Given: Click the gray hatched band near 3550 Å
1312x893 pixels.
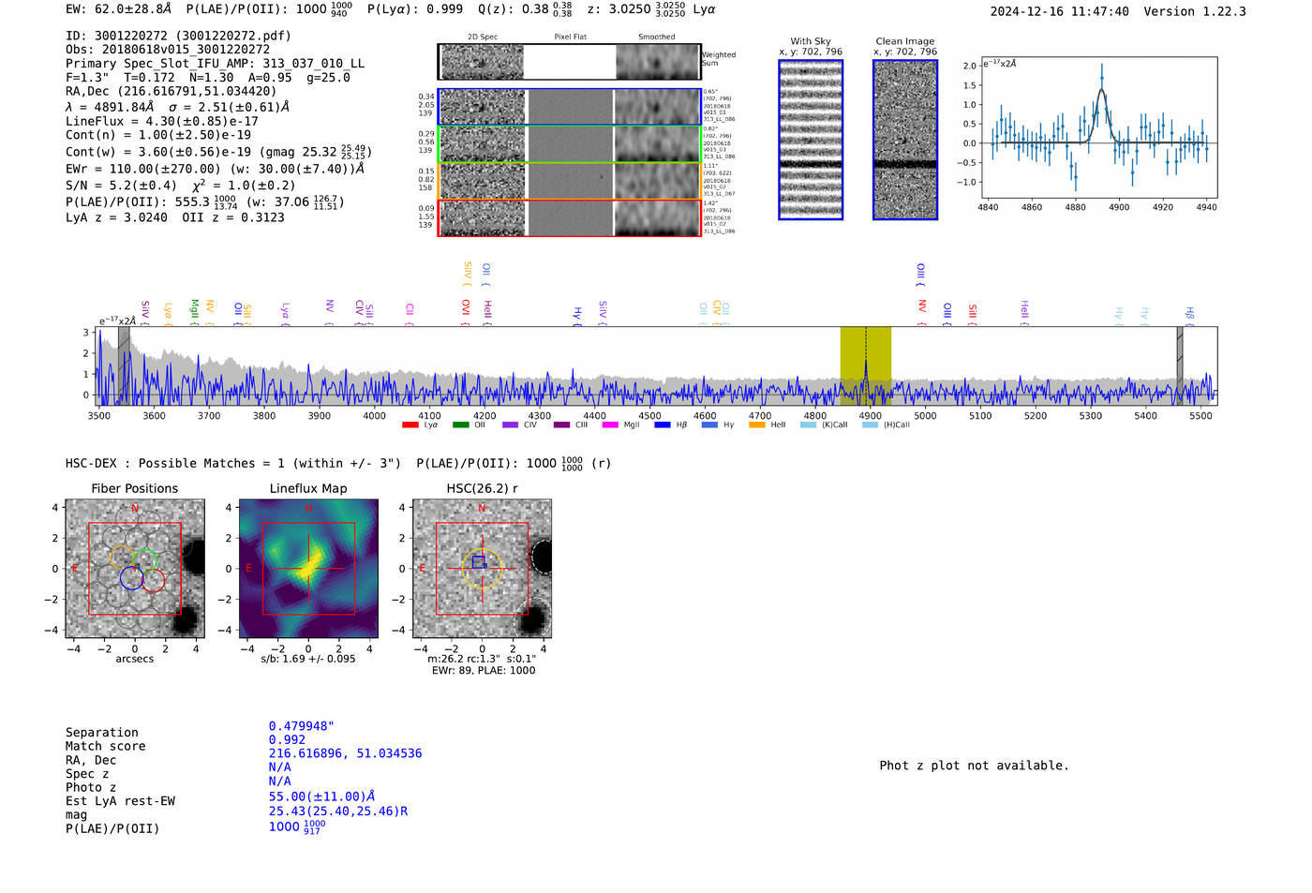Looking at the screenshot, I should (x=124, y=365).
